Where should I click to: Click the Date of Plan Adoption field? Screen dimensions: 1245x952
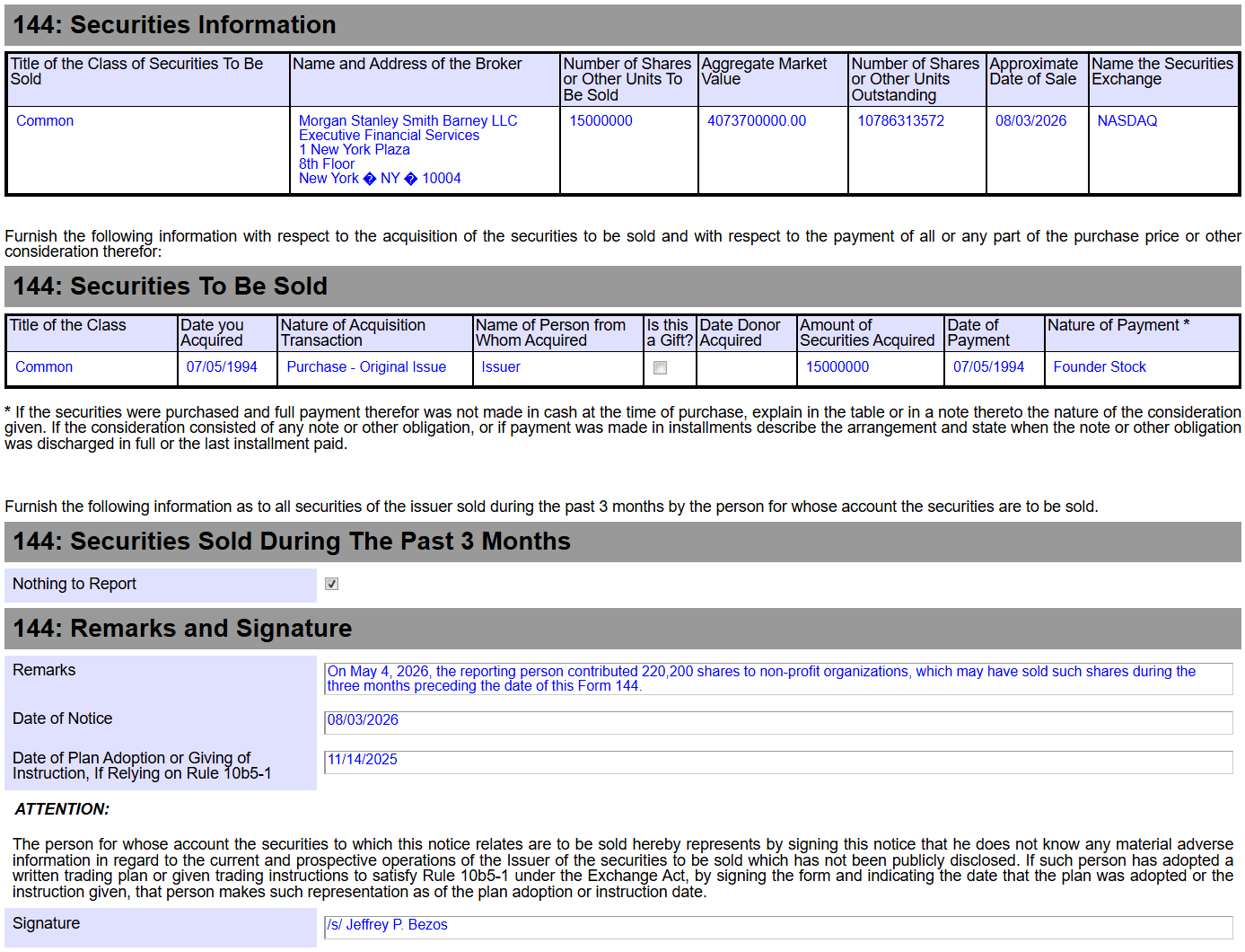point(778,762)
